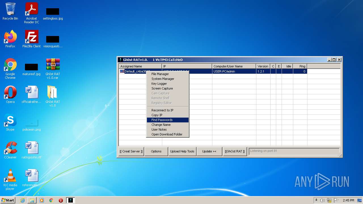Choose File Manager from context menu

pyautogui.click(x=168, y=74)
